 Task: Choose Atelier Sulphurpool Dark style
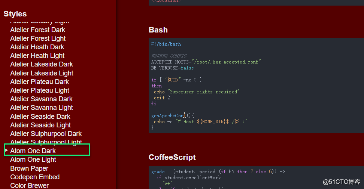46,134
